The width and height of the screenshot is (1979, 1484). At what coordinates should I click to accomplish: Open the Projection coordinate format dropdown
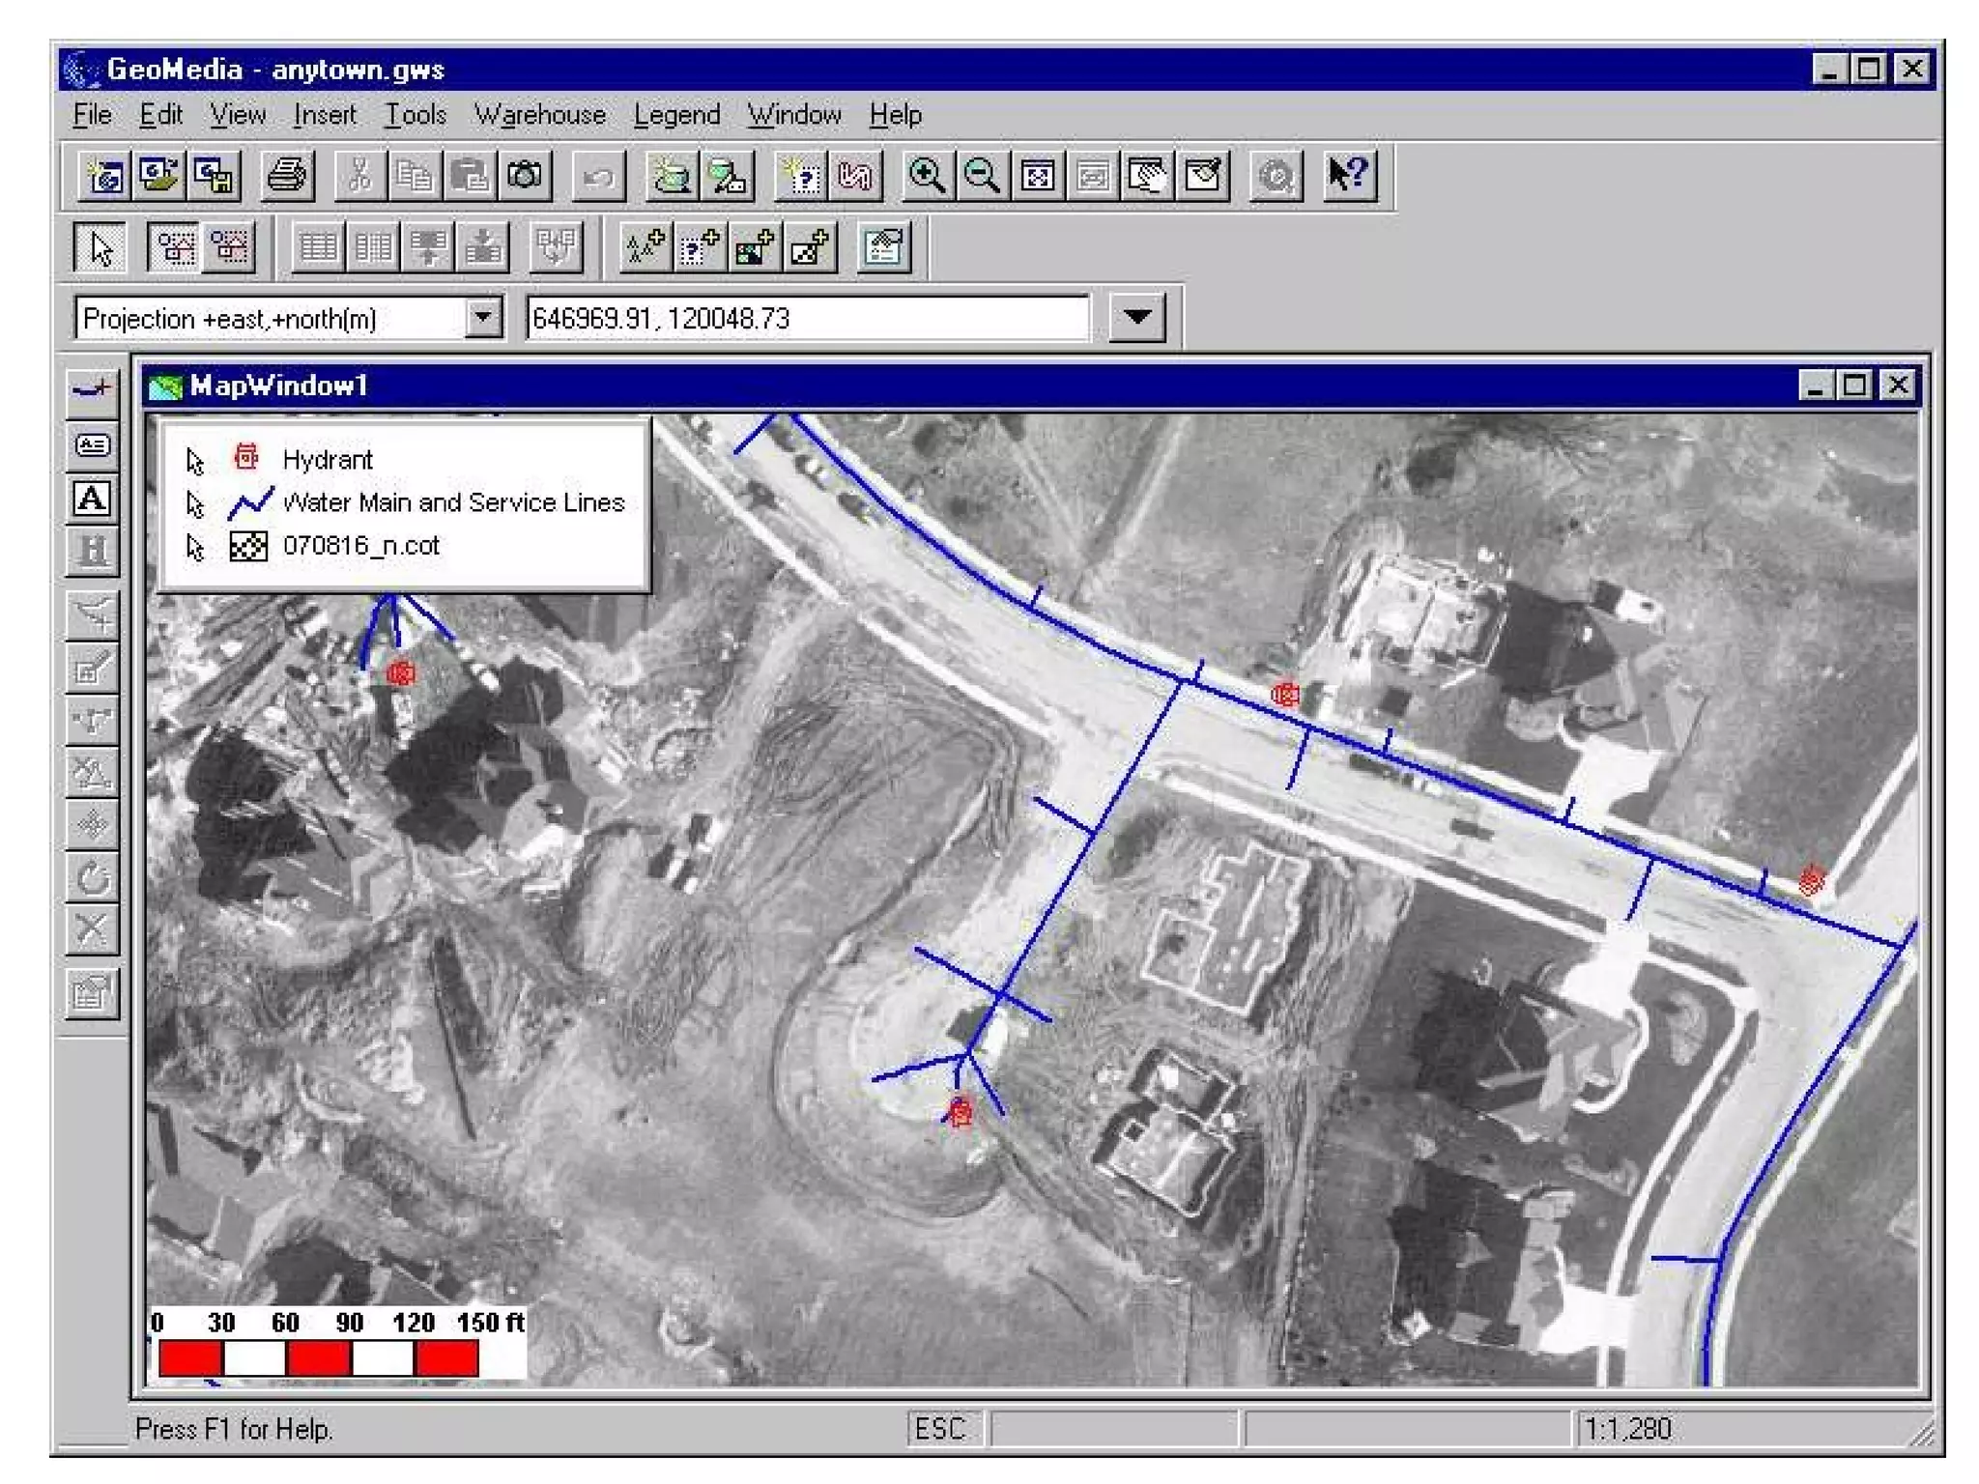(482, 318)
